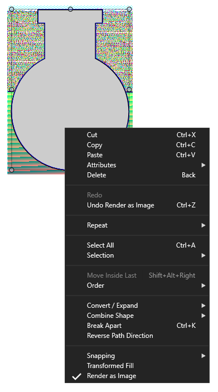
Task: Choose Delete from the context menu
Action: click(137, 175)
